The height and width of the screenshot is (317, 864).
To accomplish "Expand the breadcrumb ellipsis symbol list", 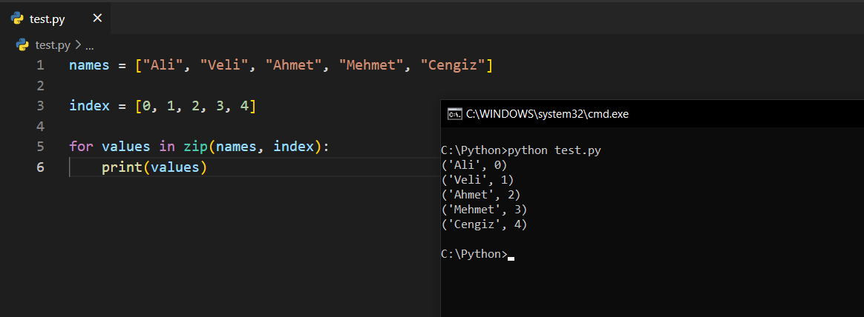I will [x=89, y=44].
